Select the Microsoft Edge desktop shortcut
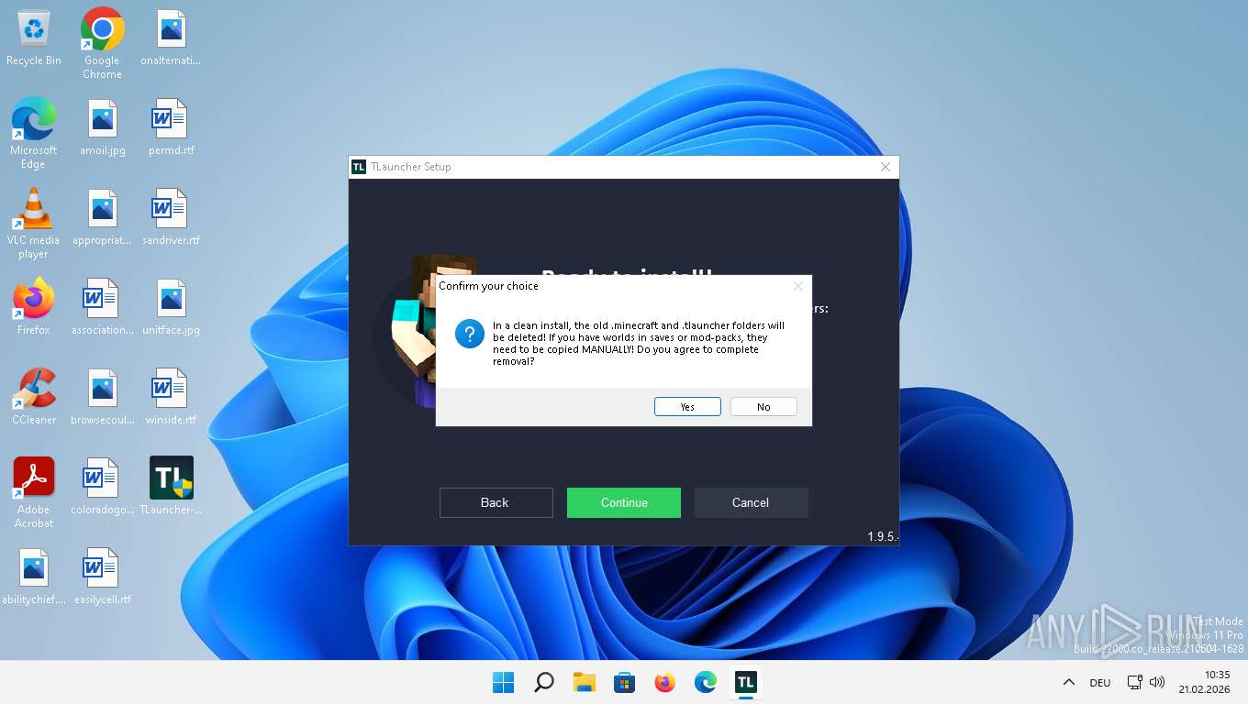1248x704 pixels. tap(34, 133)
